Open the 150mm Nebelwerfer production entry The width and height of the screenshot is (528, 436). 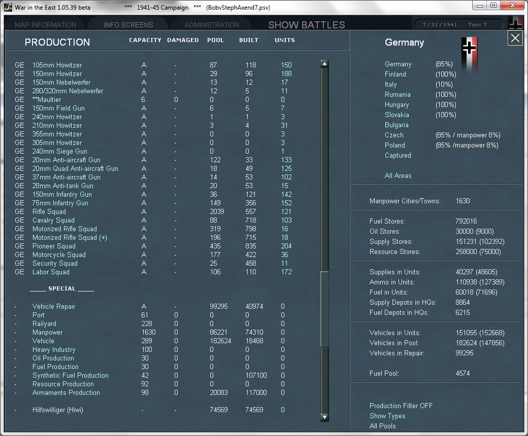click(61, 82)
